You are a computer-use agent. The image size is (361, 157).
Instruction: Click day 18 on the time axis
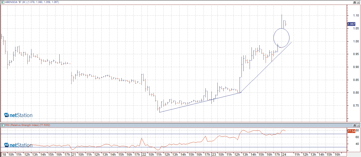click(x=4, y=155)
